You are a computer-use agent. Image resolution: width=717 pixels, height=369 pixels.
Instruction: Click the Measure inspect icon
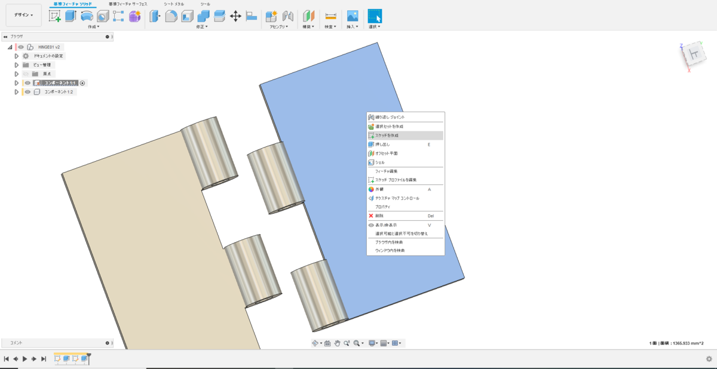[330, 16]
